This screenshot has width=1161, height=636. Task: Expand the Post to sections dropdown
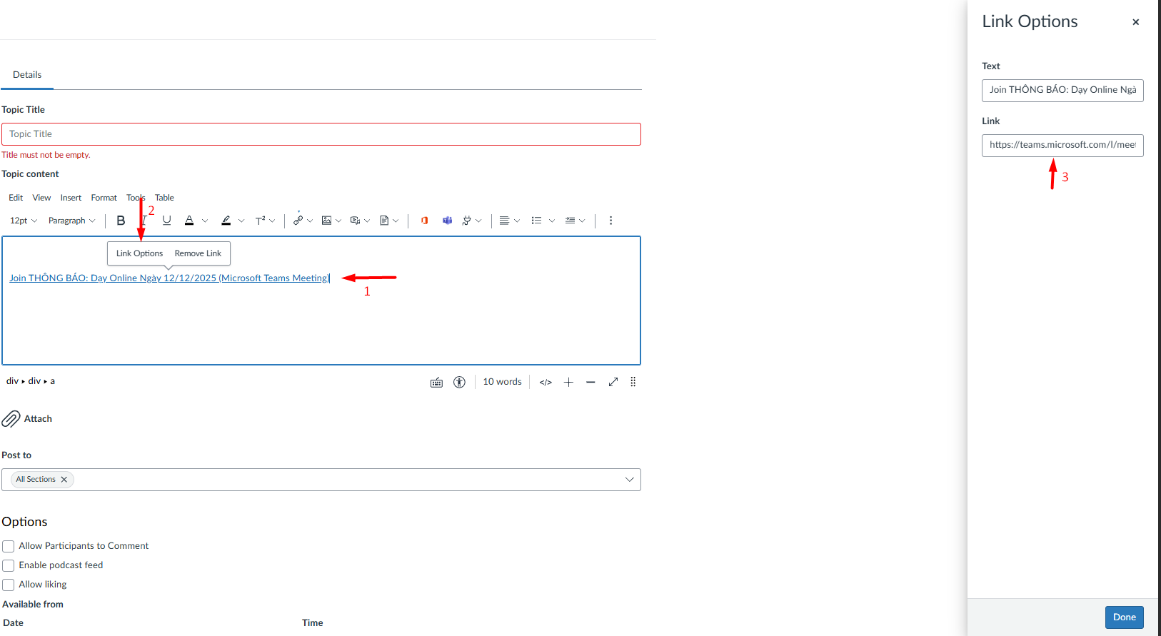coord(629,480)
